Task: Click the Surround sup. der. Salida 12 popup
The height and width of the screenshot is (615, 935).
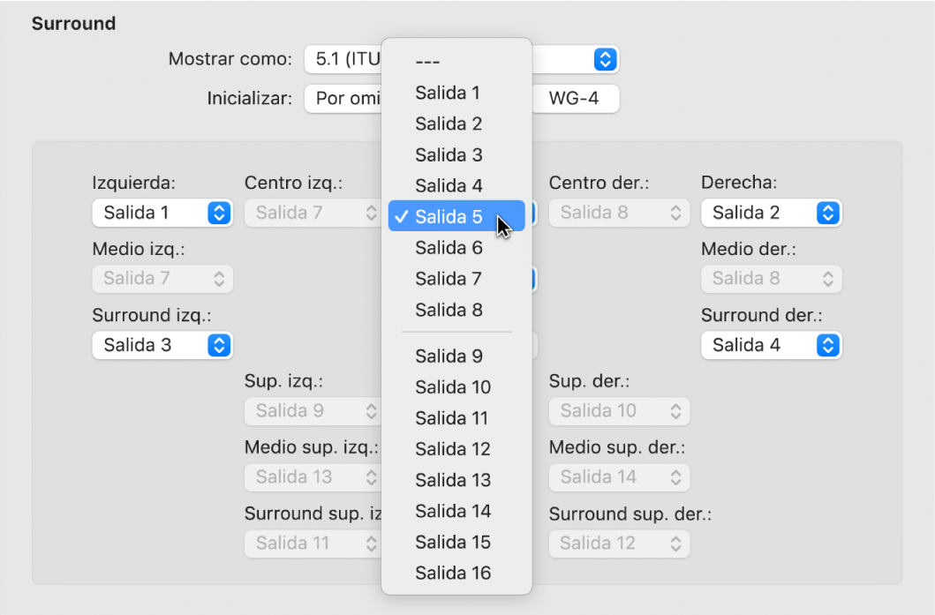Action: 619,544
